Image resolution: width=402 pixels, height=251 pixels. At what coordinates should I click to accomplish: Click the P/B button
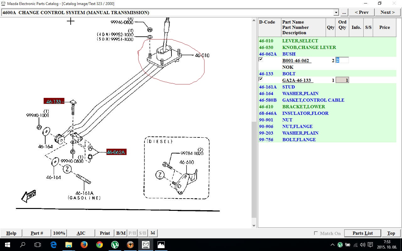point(132,233)
